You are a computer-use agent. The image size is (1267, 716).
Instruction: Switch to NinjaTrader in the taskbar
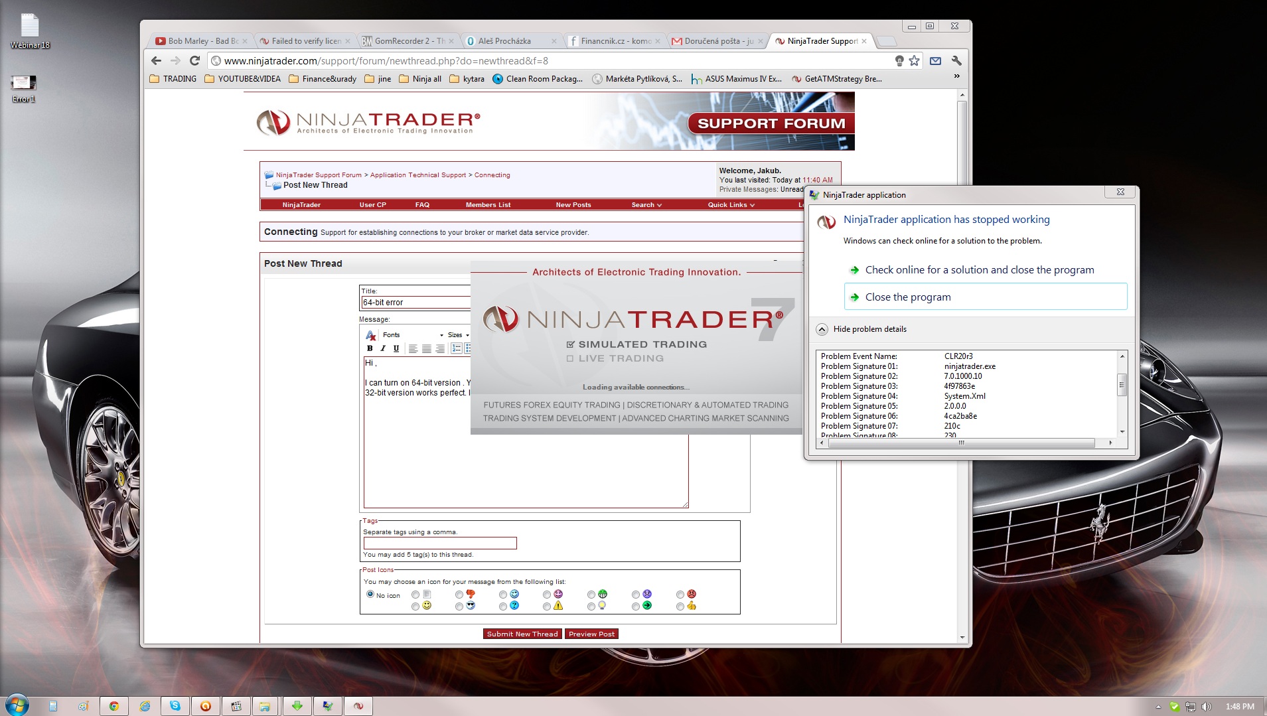(358, 706)
